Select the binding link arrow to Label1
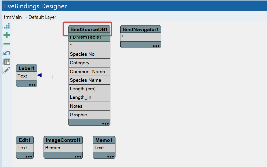 pyautogui.click(x=53, y=77)
